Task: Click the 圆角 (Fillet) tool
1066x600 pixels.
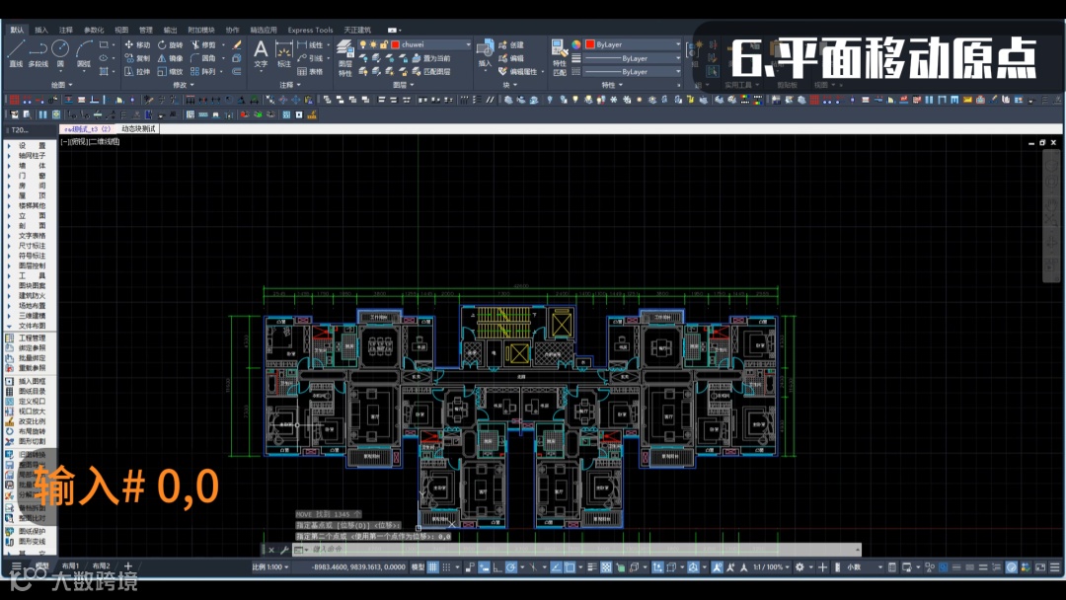Action: coord(203,58)
